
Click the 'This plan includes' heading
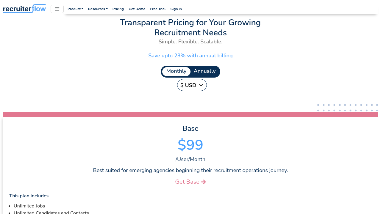click(x=29, y=196)
